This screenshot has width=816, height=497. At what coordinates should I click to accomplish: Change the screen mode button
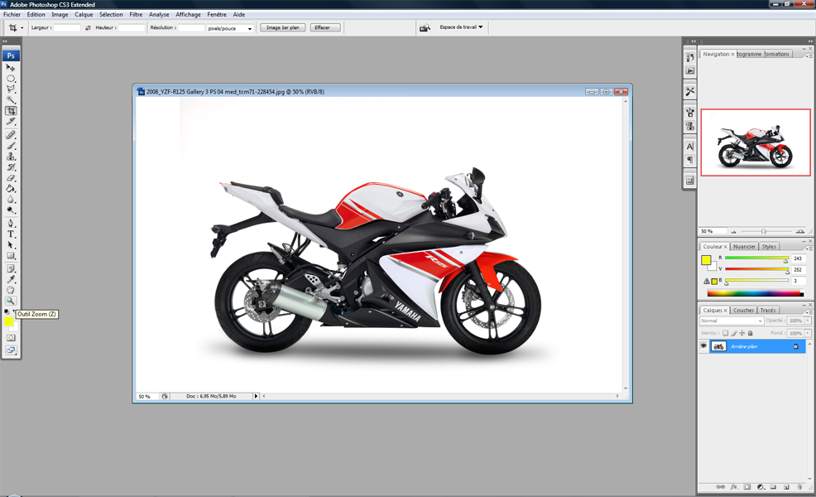click(x=11, y=350)
